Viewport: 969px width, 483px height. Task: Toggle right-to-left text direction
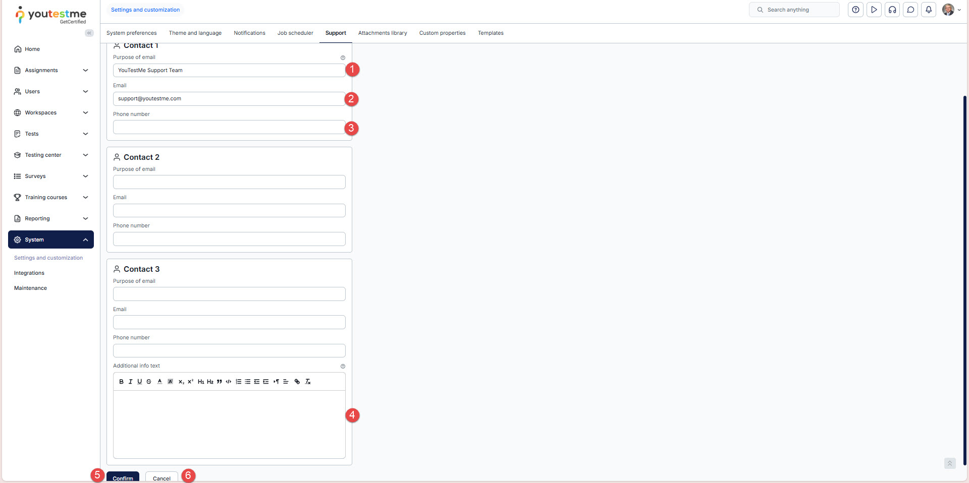tap(277, 382)
